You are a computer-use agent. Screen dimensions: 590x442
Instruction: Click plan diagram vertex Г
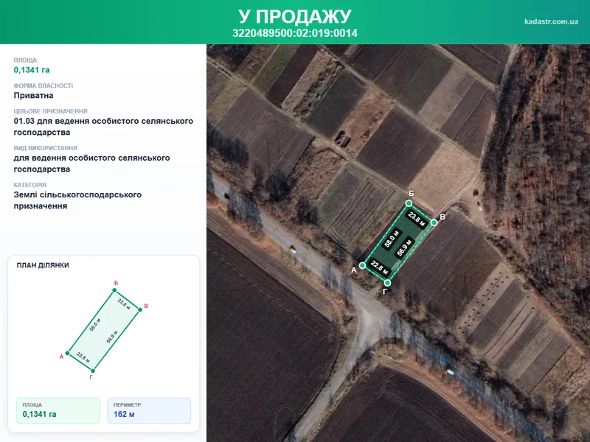click(x=93, y=371)
